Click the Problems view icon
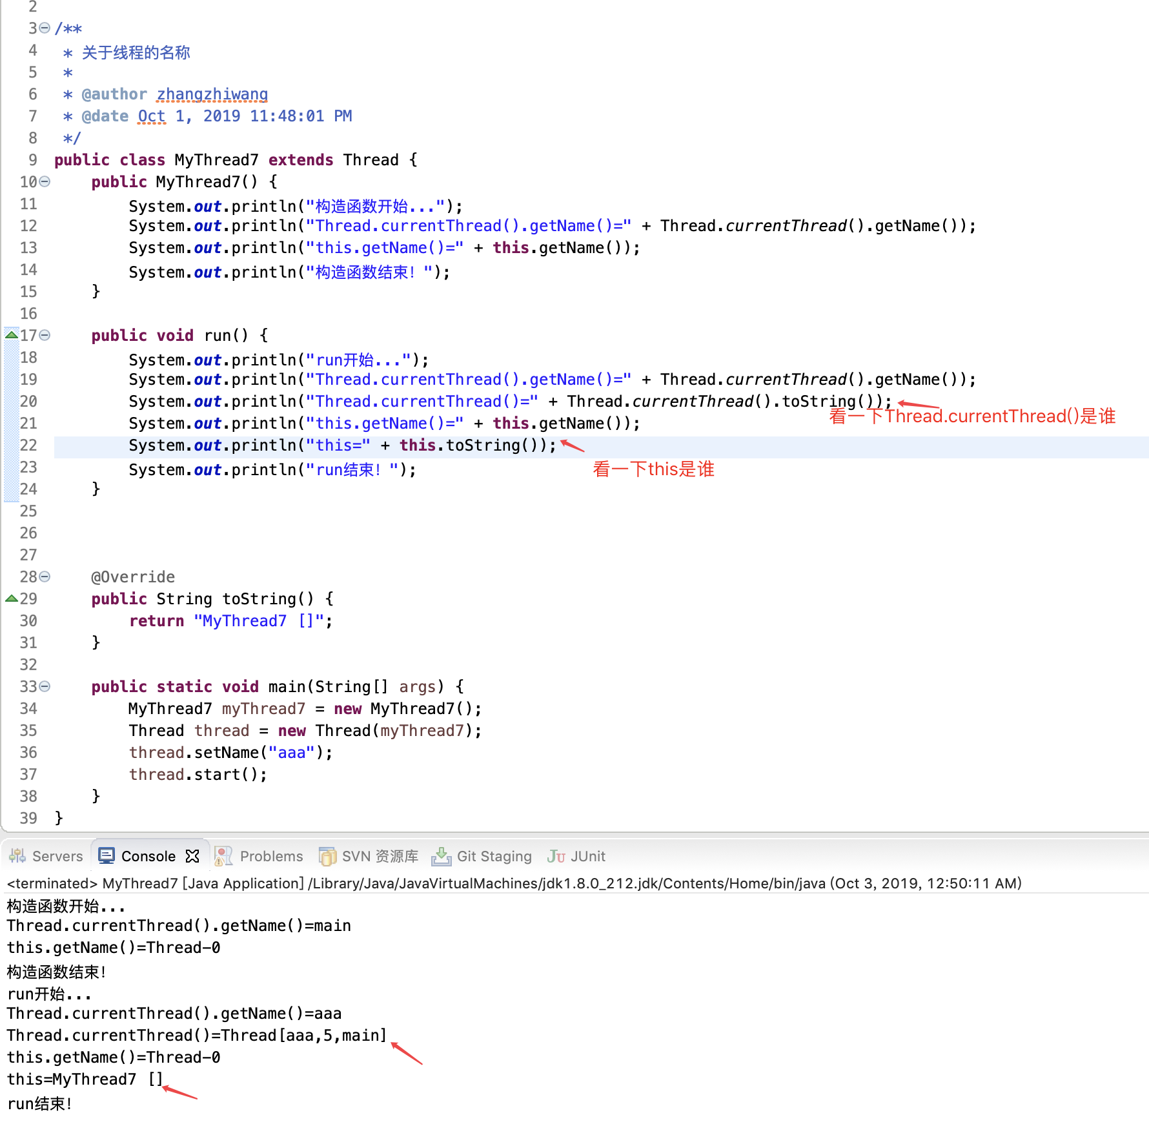Screen dimensions: 1149x1135 223,855
